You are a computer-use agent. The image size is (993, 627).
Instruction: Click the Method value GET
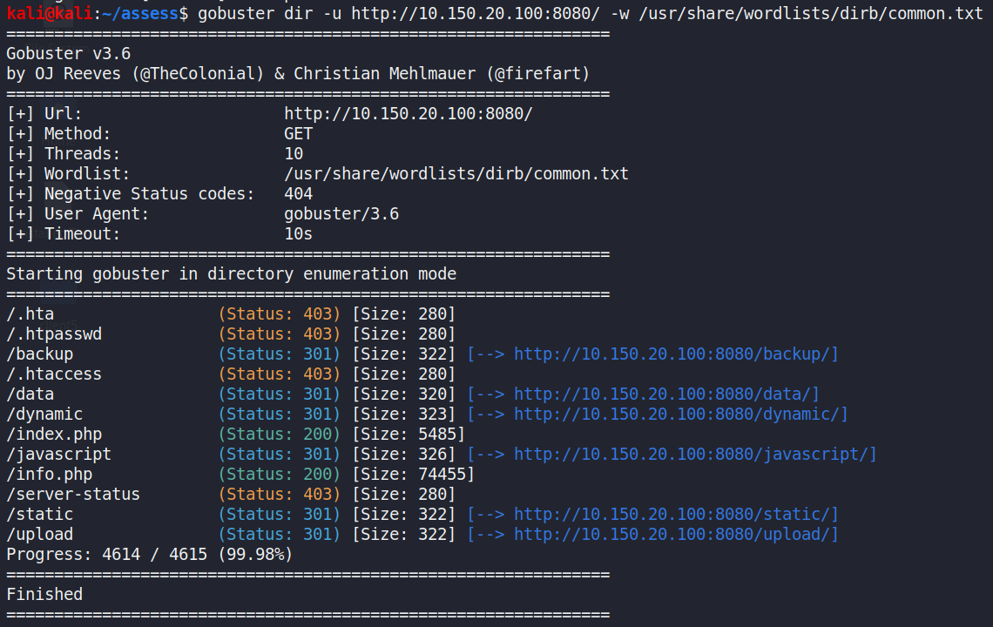(298, 133)
